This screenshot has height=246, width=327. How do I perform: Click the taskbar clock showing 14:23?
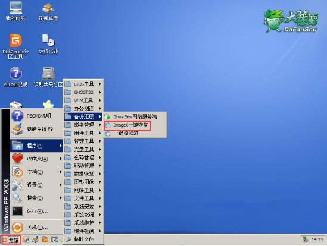pyautogui.click(x=317, y=240)
